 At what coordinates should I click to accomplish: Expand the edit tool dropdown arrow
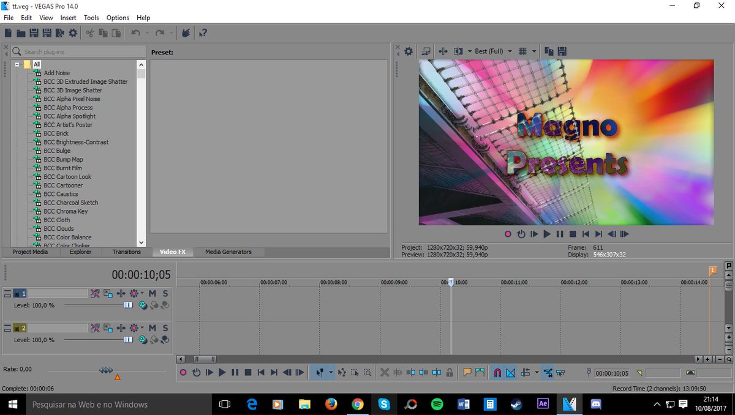tap(331, 372)
